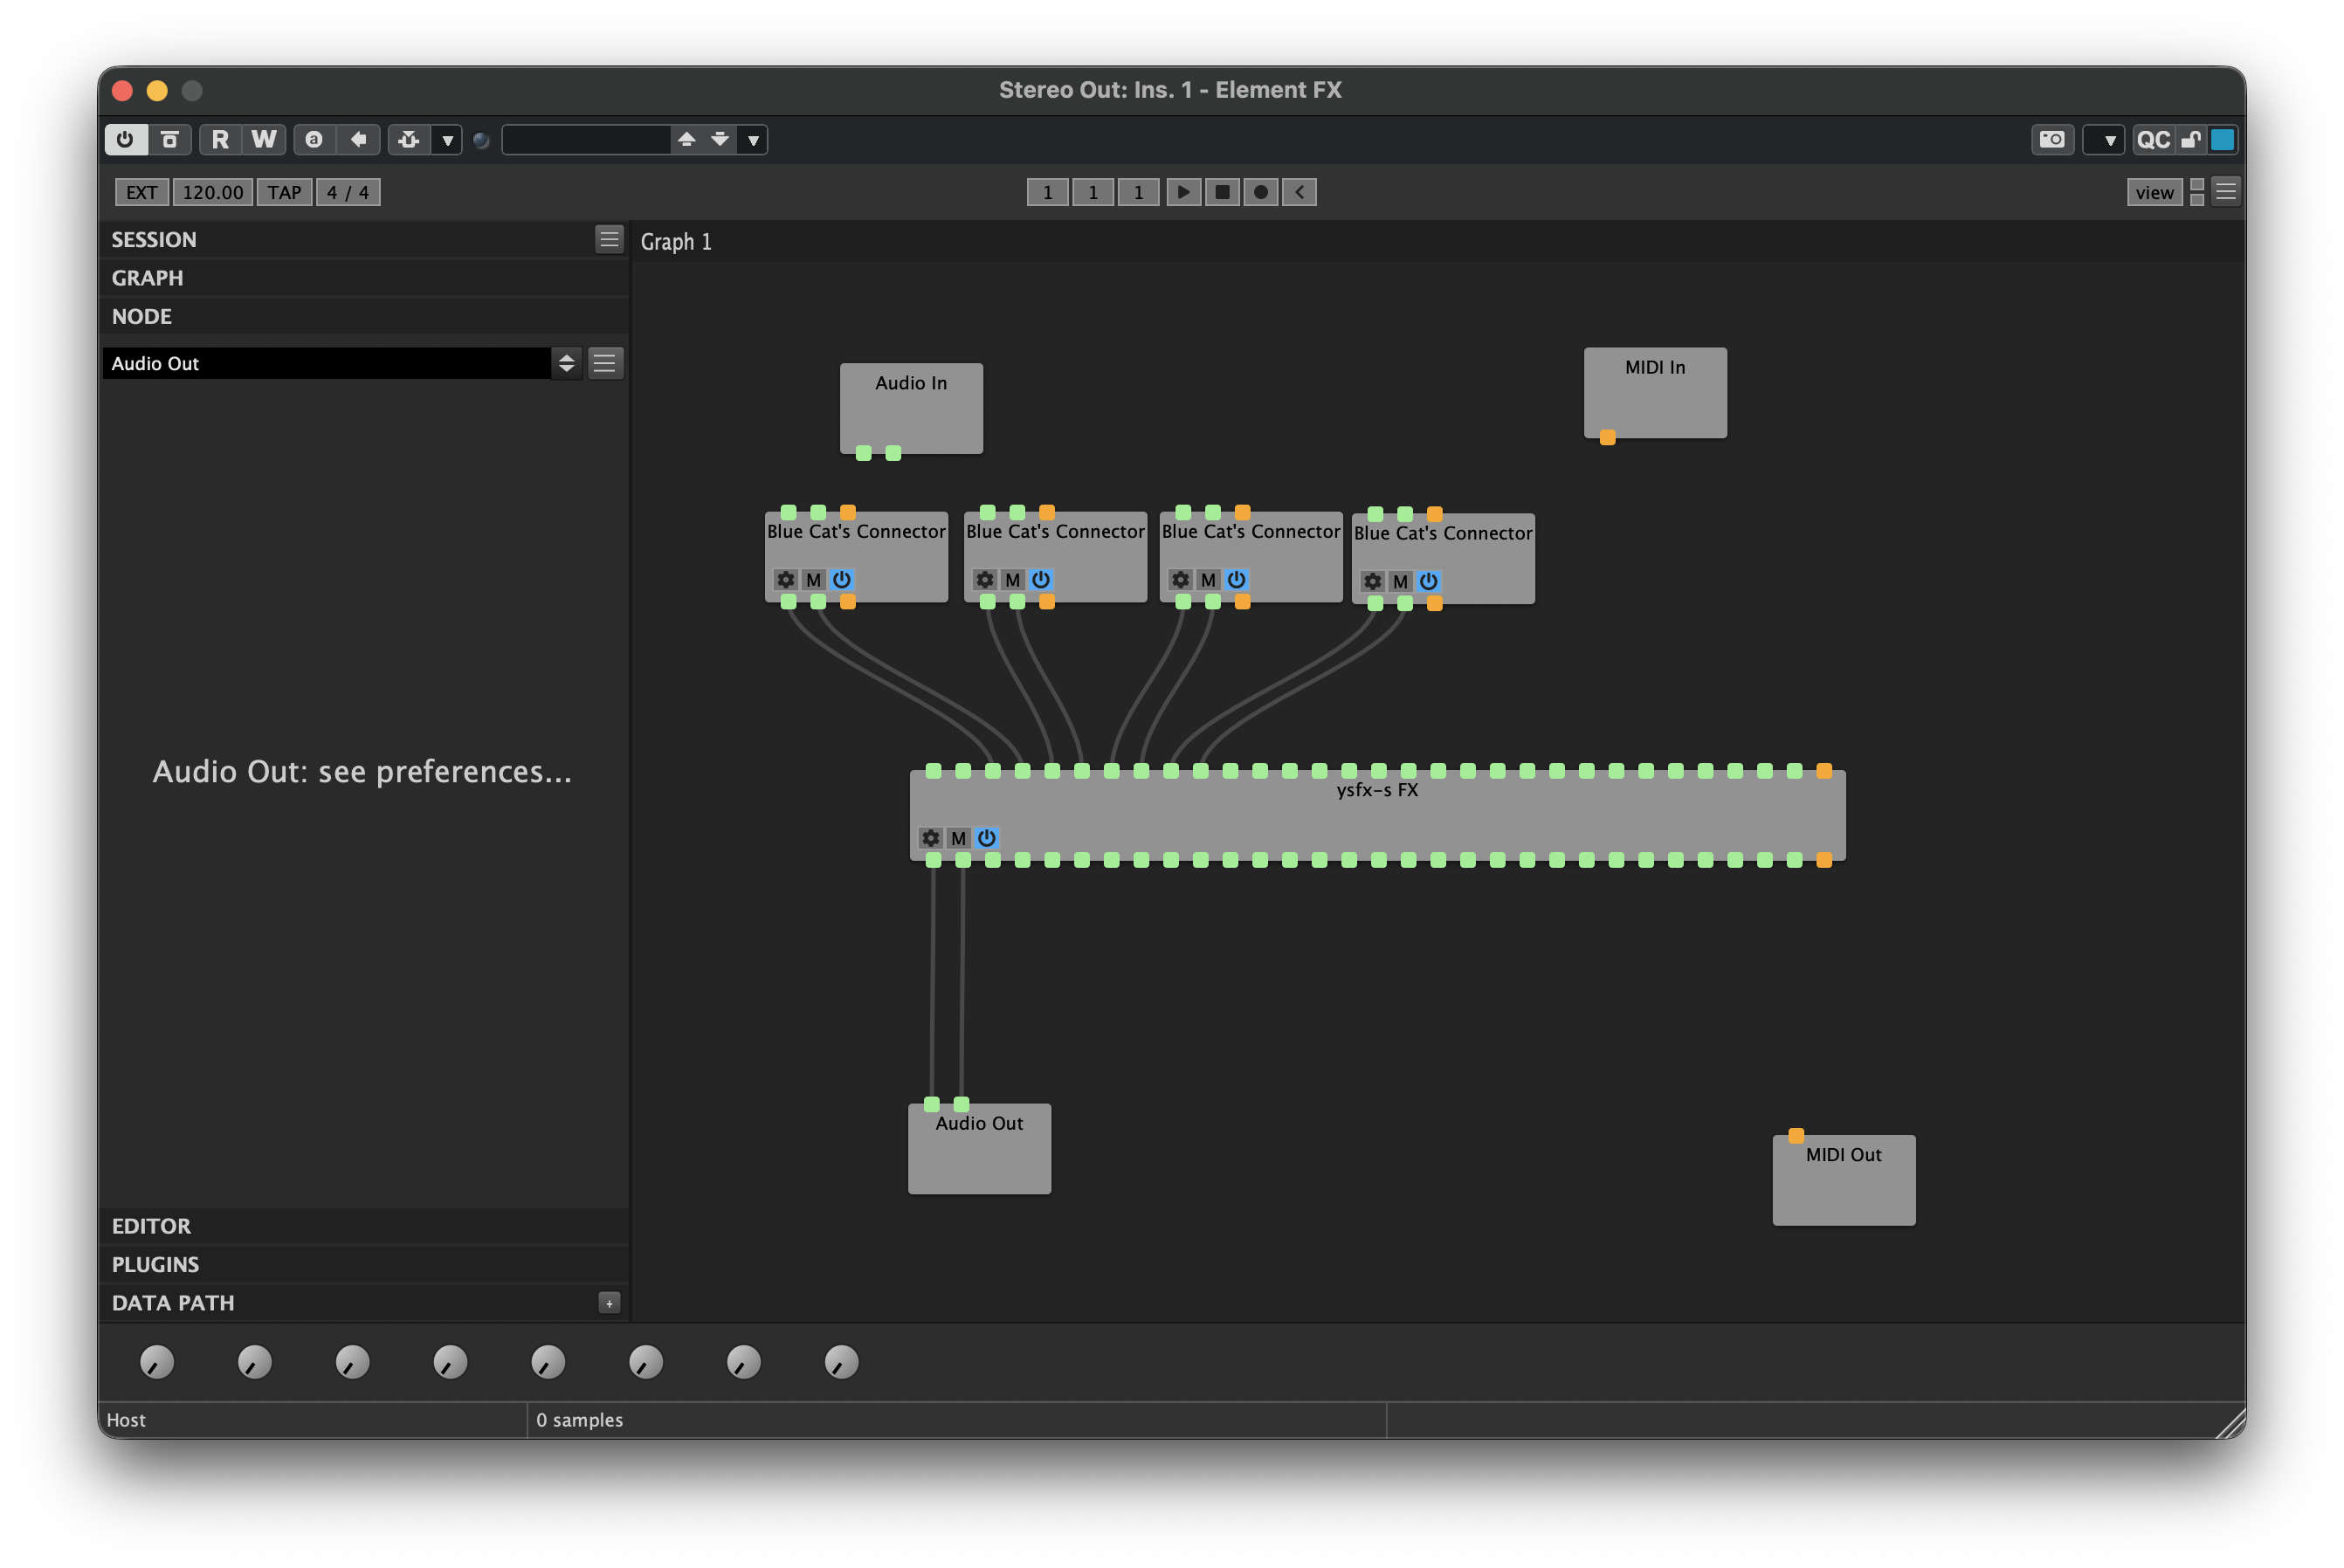The height and width of the screenshot is (1568, 2344).
Task: Toggle the QC quick controls button
Action: coord(2153,139)
